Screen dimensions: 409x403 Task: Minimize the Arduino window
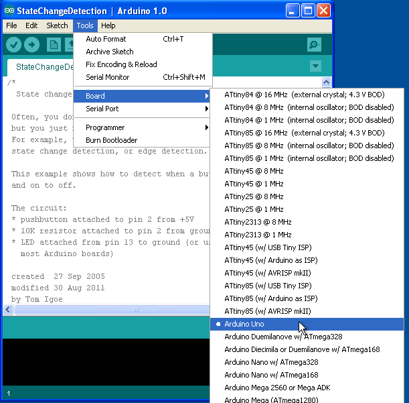point(293,11)
